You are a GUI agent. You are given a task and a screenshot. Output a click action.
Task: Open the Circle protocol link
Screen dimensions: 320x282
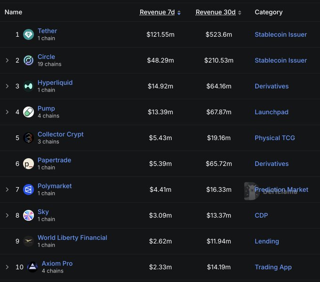46,57
